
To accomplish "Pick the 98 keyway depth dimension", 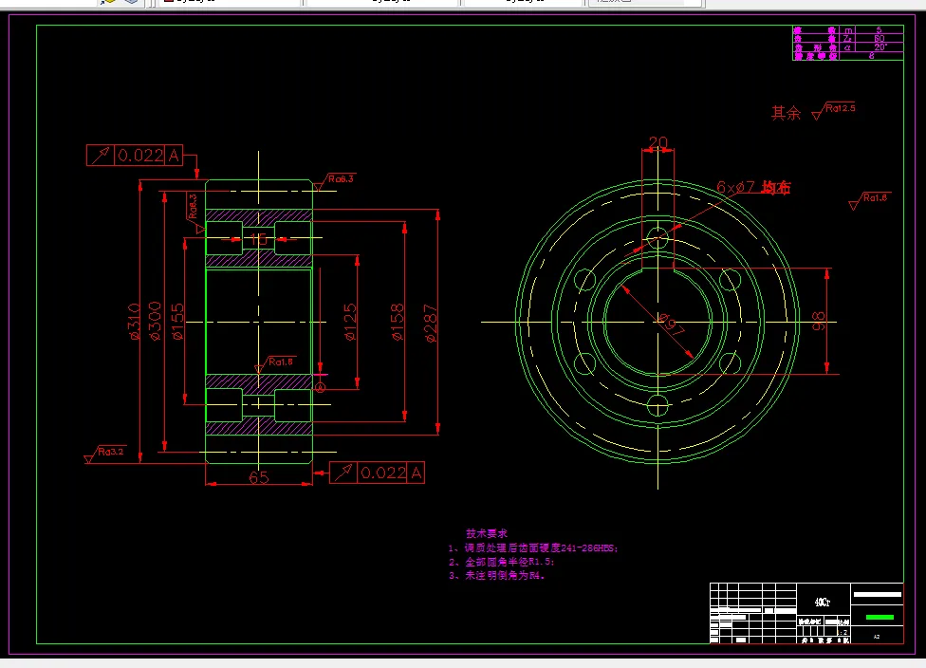I will coord(819,321).
